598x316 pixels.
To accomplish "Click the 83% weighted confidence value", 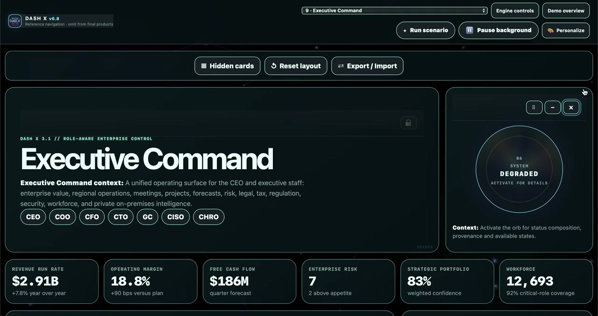I will 419,281.
